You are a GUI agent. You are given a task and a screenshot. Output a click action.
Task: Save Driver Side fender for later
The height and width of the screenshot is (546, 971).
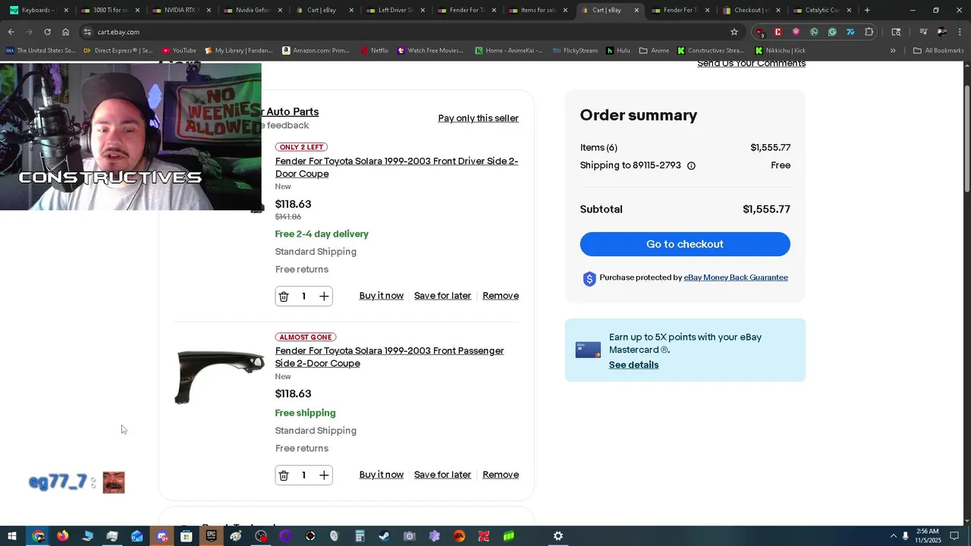442,296
